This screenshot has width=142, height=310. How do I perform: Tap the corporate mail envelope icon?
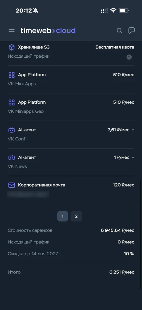(12, 185)
